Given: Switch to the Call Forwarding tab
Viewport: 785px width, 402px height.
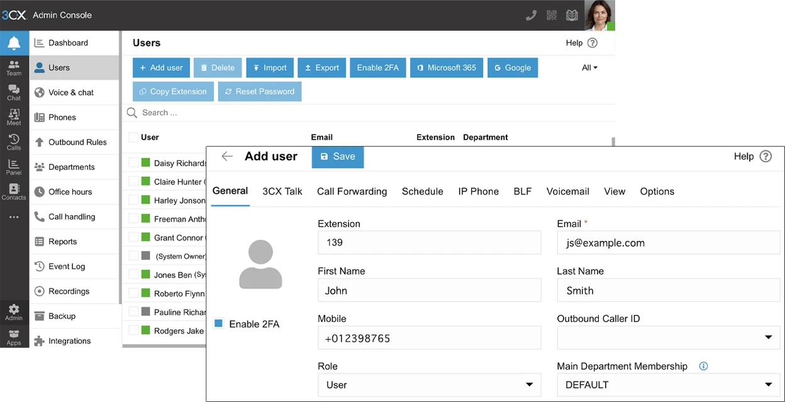Looking at the screenshot, I should [352, 191].
